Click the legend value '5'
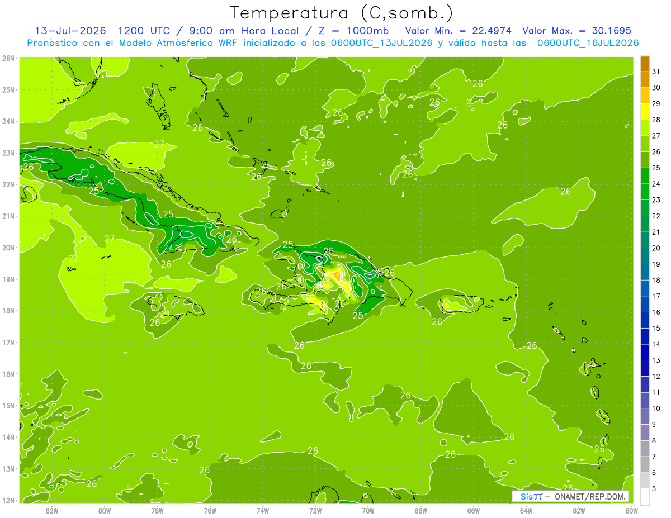The width and height of the screenshot is (671, 518). (x=655, y=488)
